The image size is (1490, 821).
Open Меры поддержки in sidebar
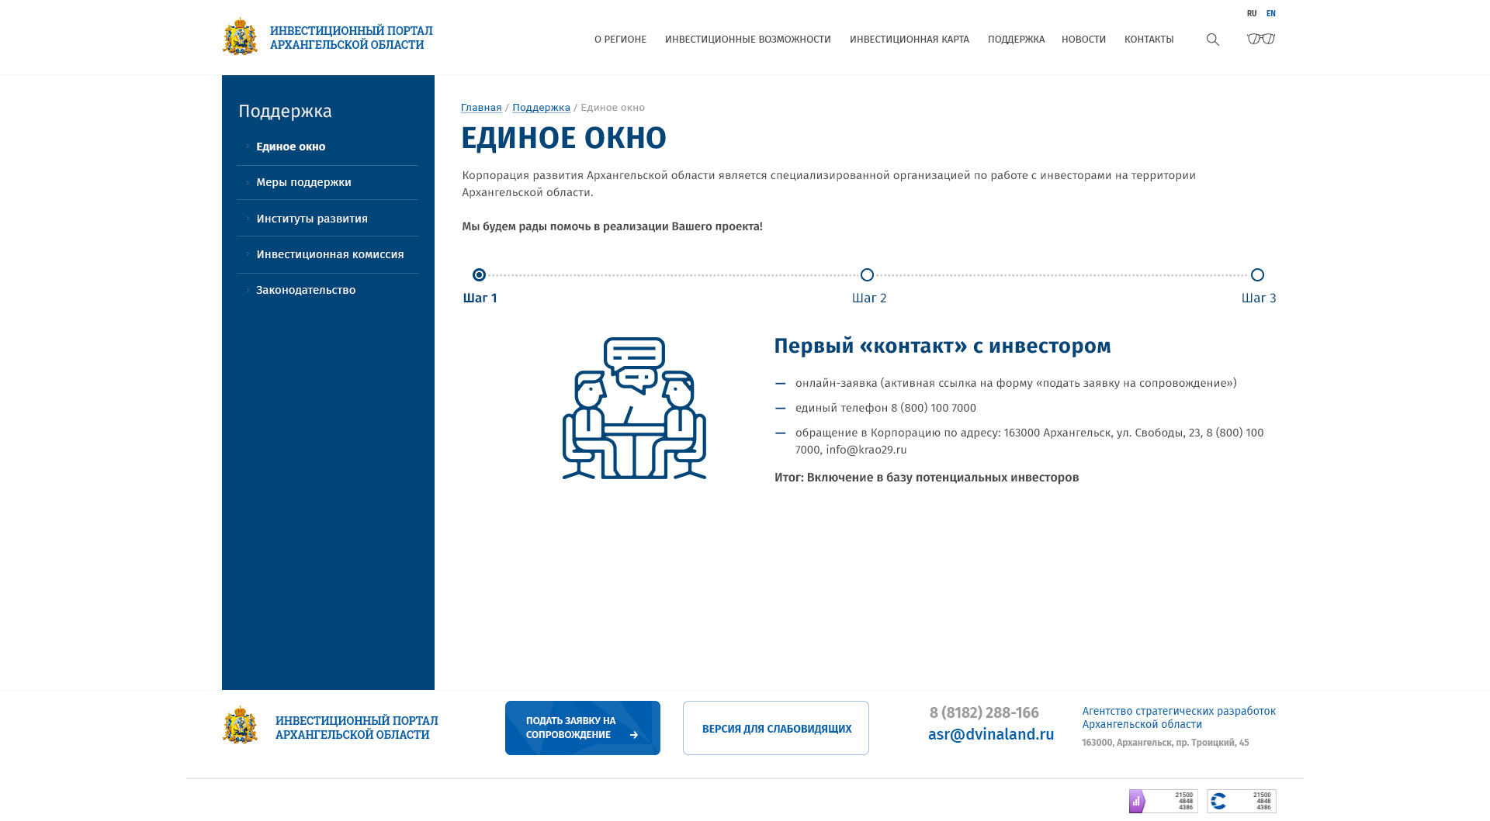point(303,182)
